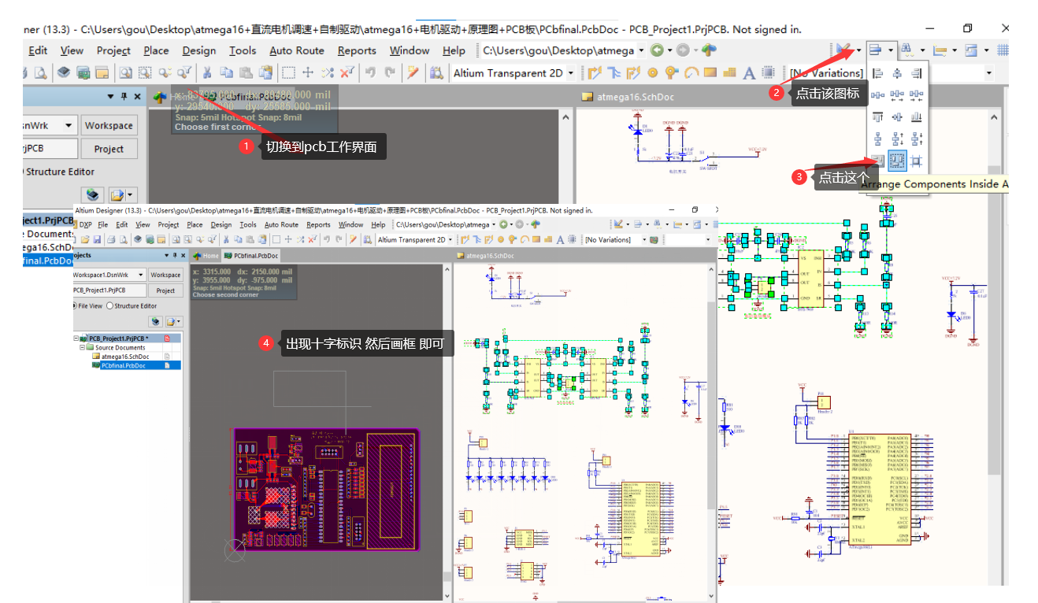This screenshot has height=603, width=1038.
Task: Click Home page icon in main navigation bar
Action: (709, 50)
